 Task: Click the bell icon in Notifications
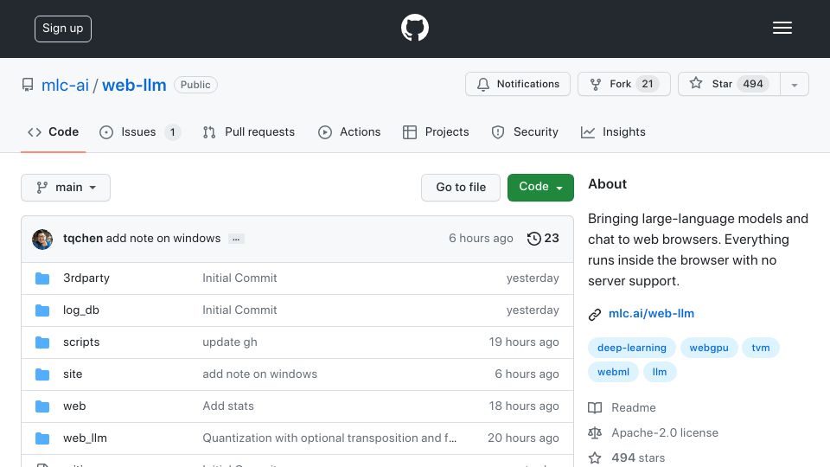[482, 84]
